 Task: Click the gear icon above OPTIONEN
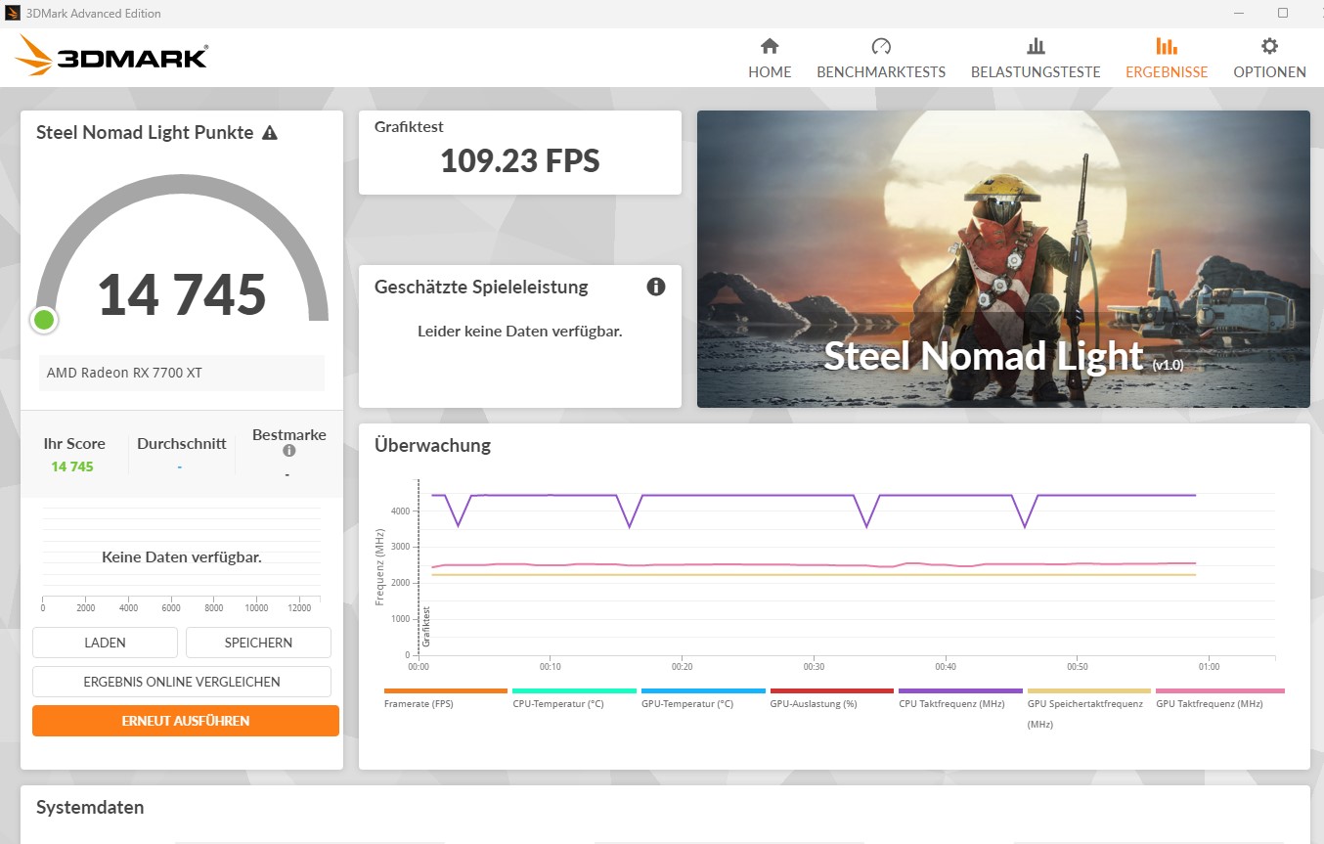1269,46
